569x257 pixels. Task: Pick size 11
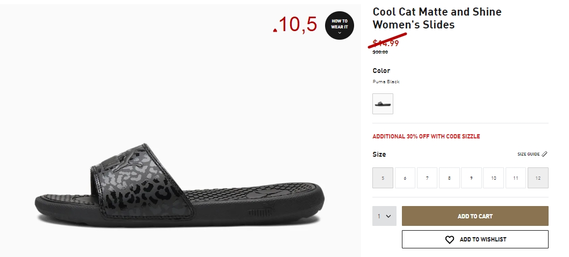516,178
